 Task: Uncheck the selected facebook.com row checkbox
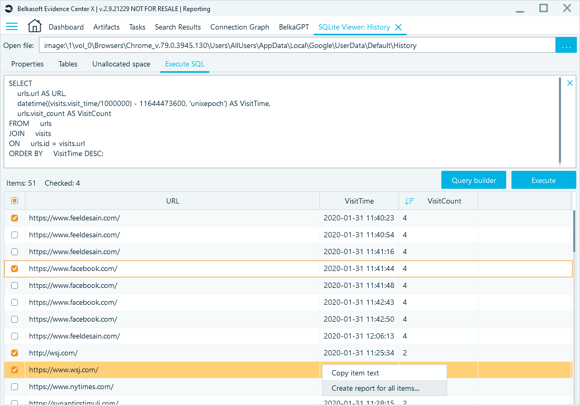click(x=14, y=268)
